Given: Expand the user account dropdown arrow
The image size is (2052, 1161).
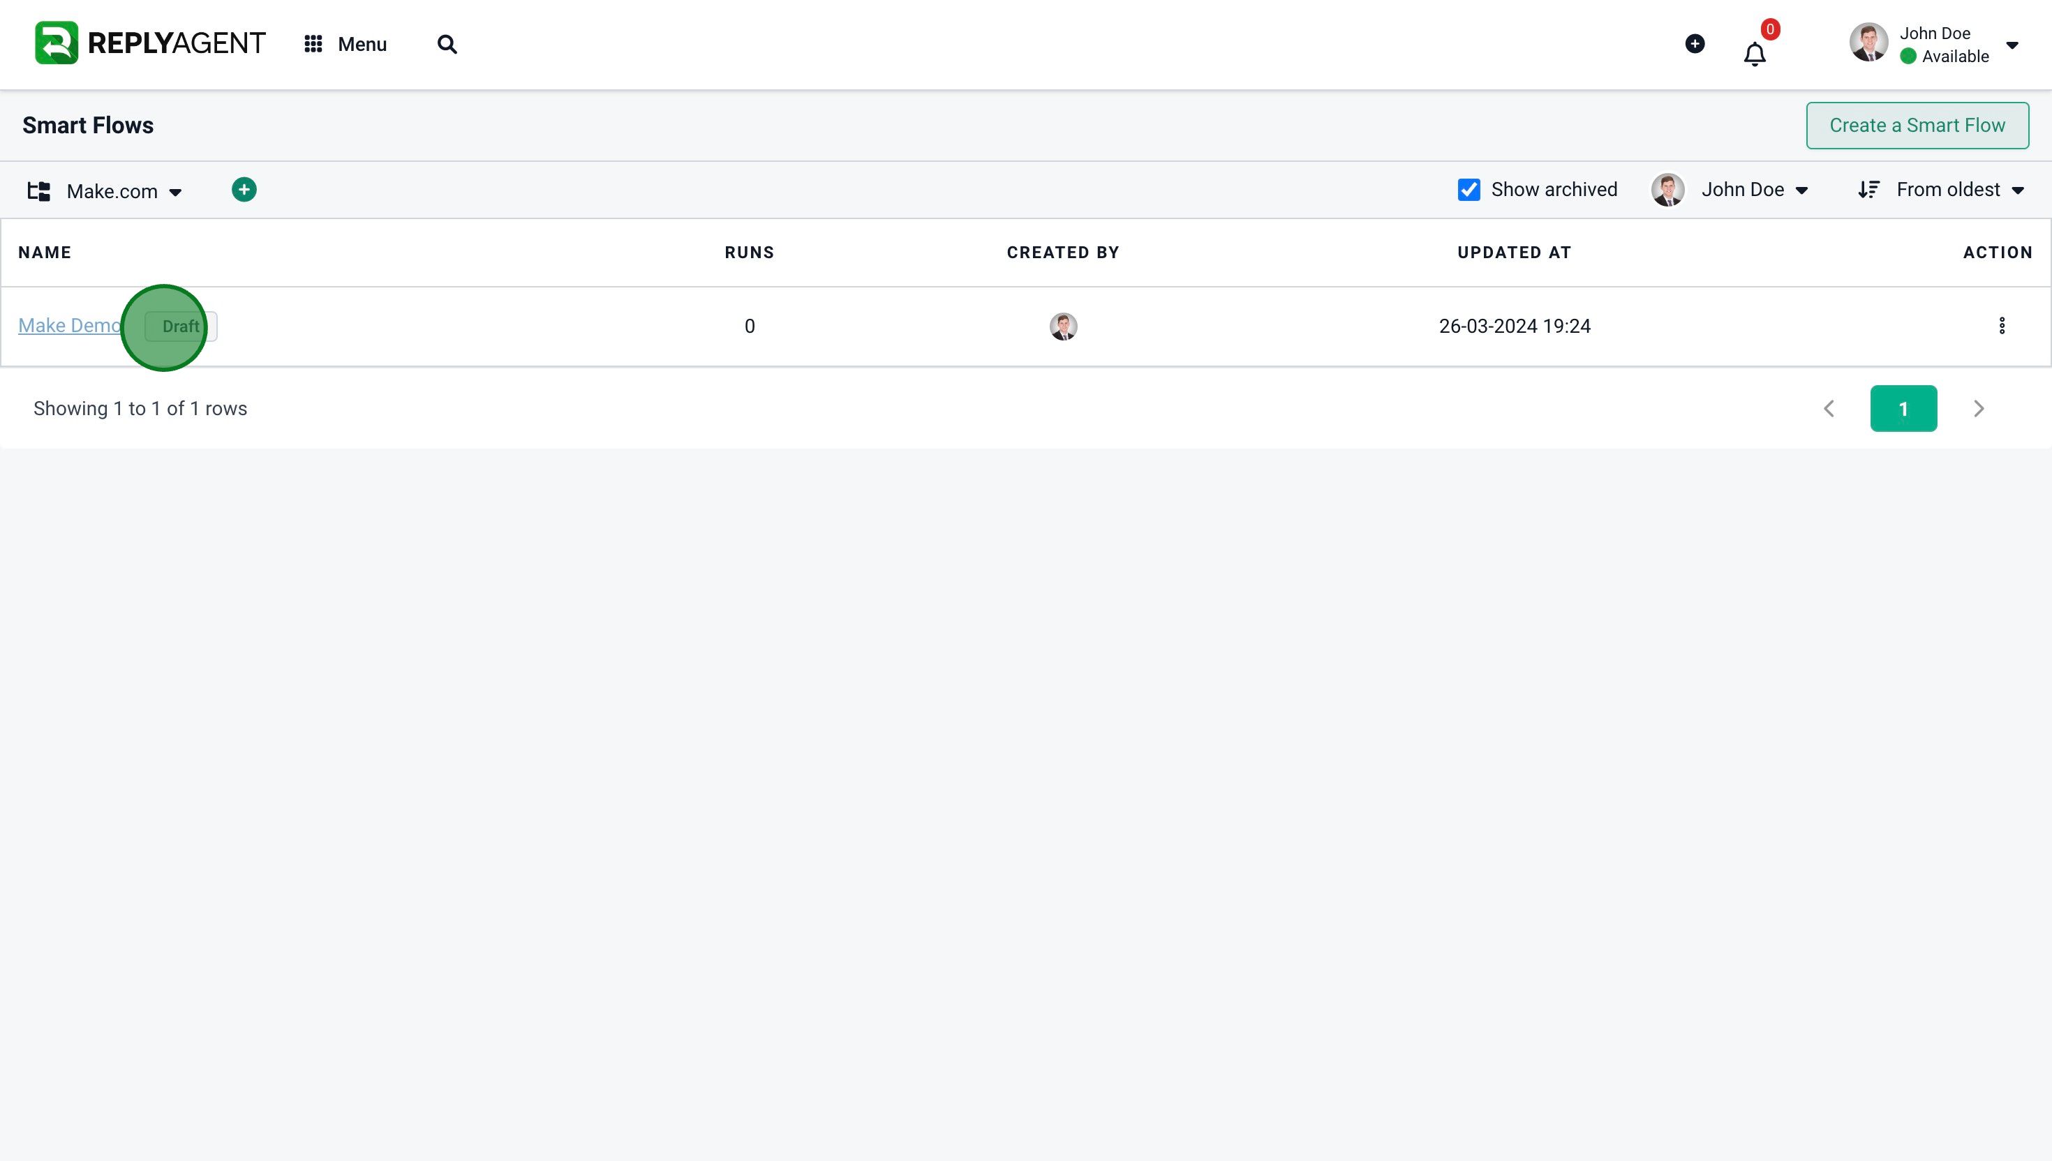Looking at the screenshot, I should [2012, 45].
